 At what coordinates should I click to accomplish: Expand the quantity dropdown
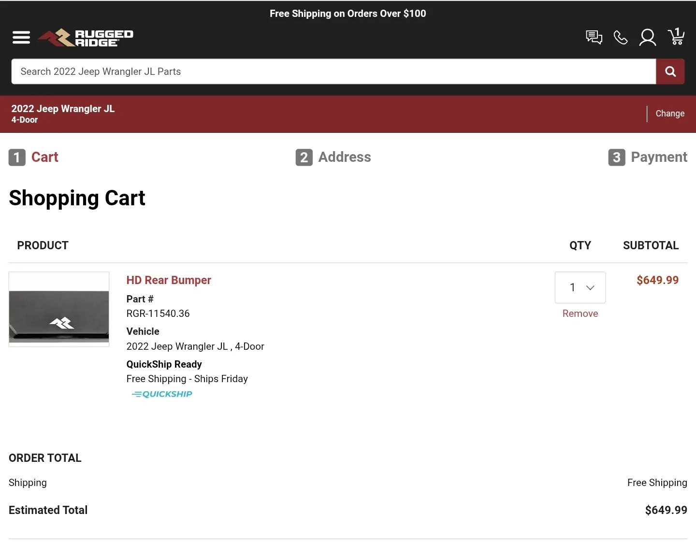click(580, 287)
